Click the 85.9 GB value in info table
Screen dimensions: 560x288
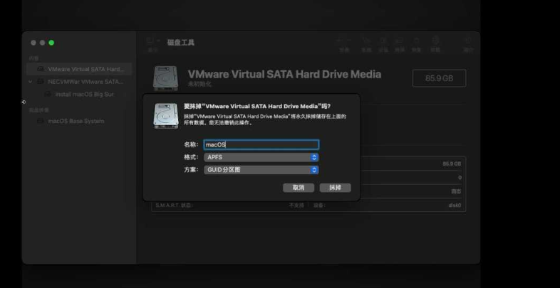coord(452,164)
